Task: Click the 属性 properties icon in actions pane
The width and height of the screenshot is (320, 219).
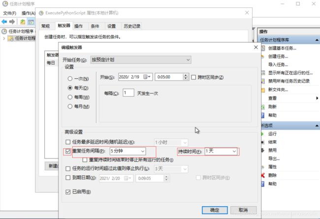Action: (263, 167)
